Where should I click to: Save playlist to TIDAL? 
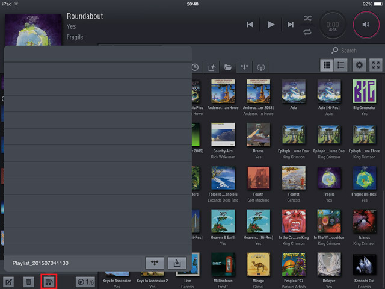coord(155,263)
